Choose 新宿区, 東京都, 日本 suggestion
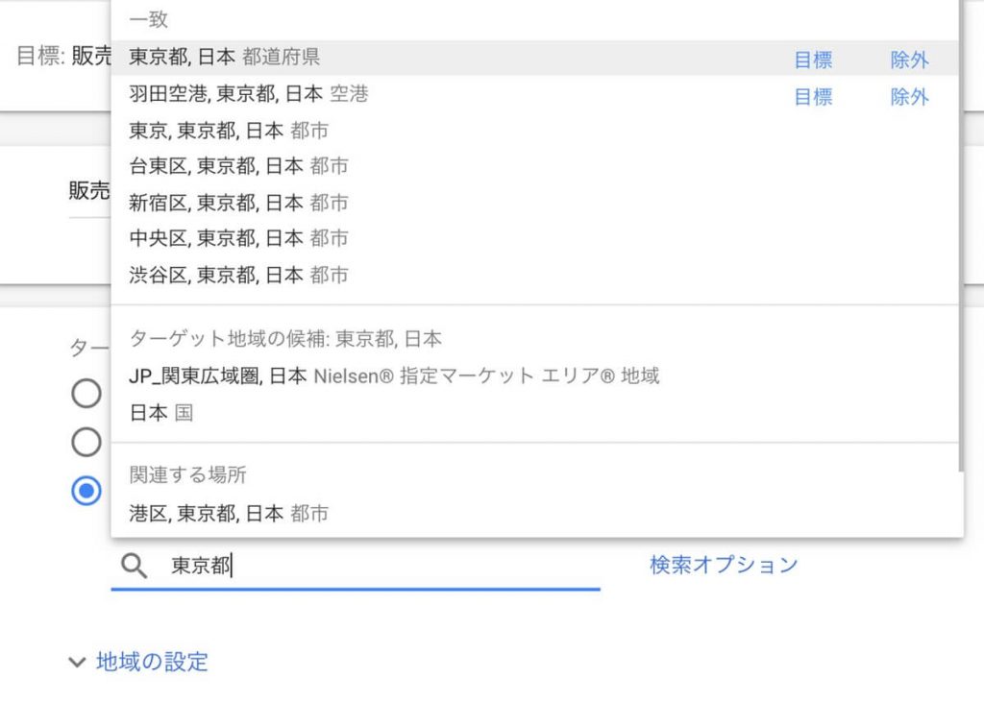 click(x=238, y=203)
